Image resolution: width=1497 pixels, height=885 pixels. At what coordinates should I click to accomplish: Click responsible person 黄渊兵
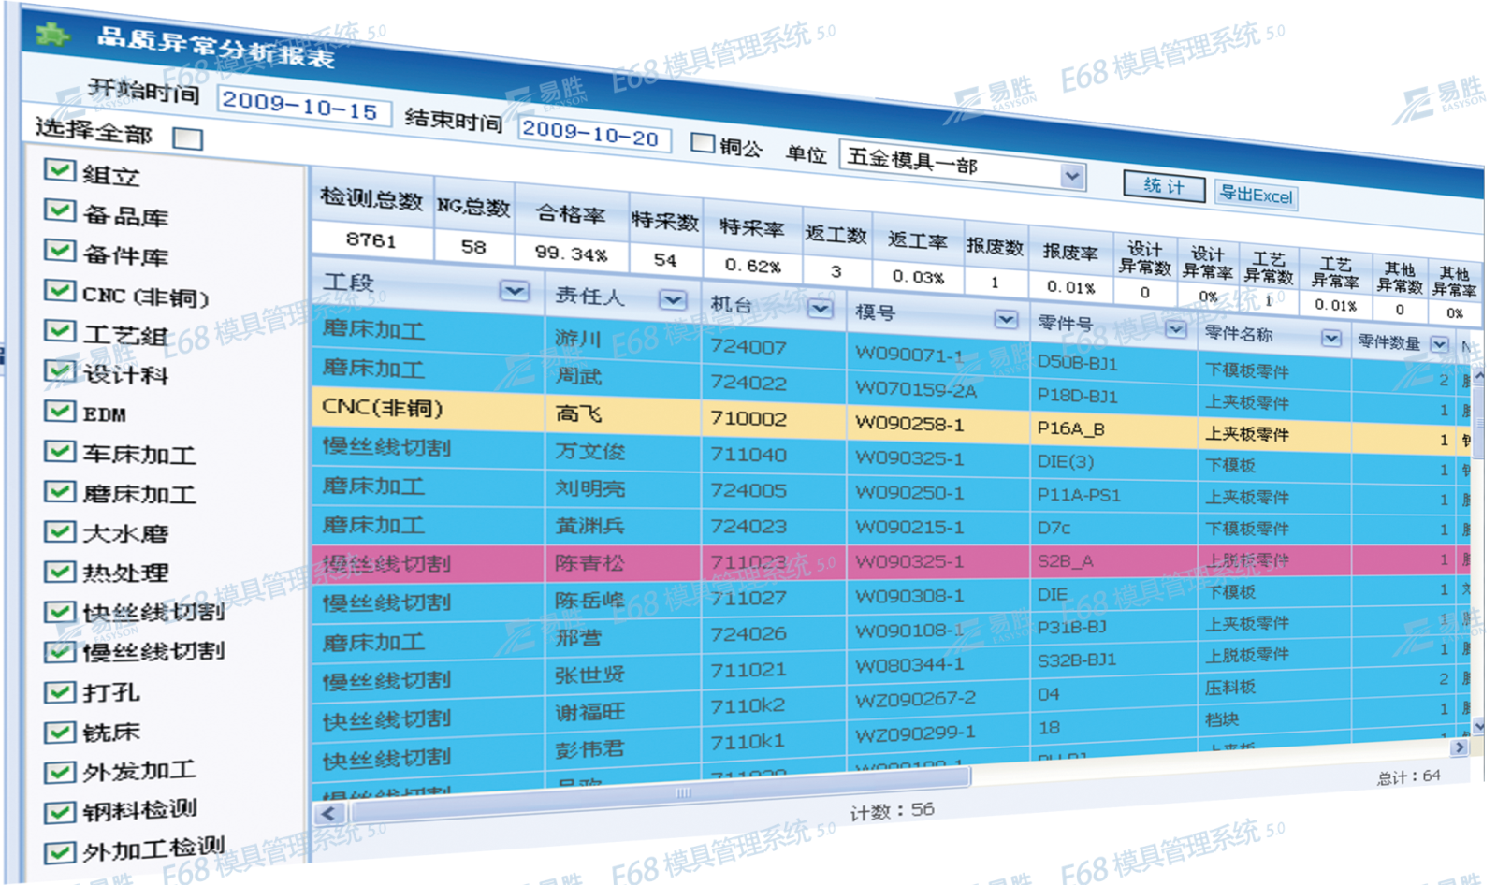click(589, 526)
